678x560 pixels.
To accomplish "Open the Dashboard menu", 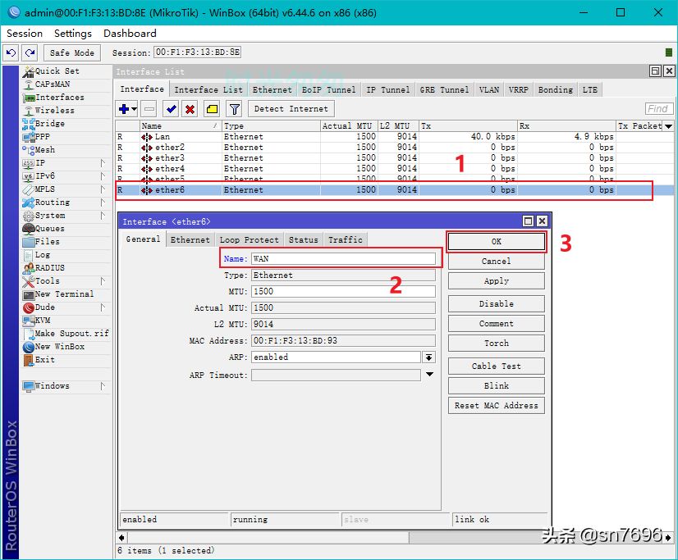I will [130, 34].
